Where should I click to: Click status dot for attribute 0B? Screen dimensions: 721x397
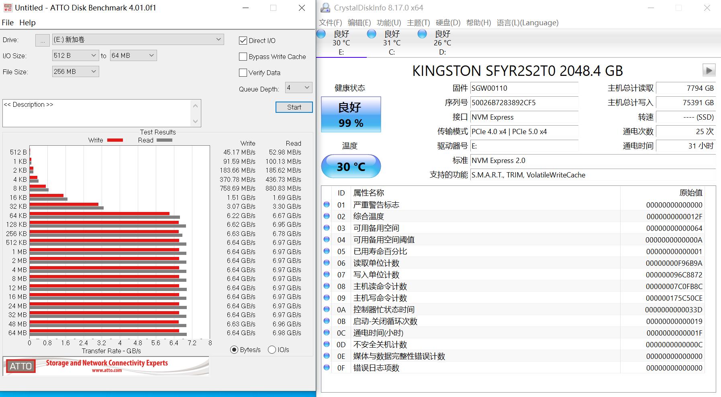tap(327, 321)
